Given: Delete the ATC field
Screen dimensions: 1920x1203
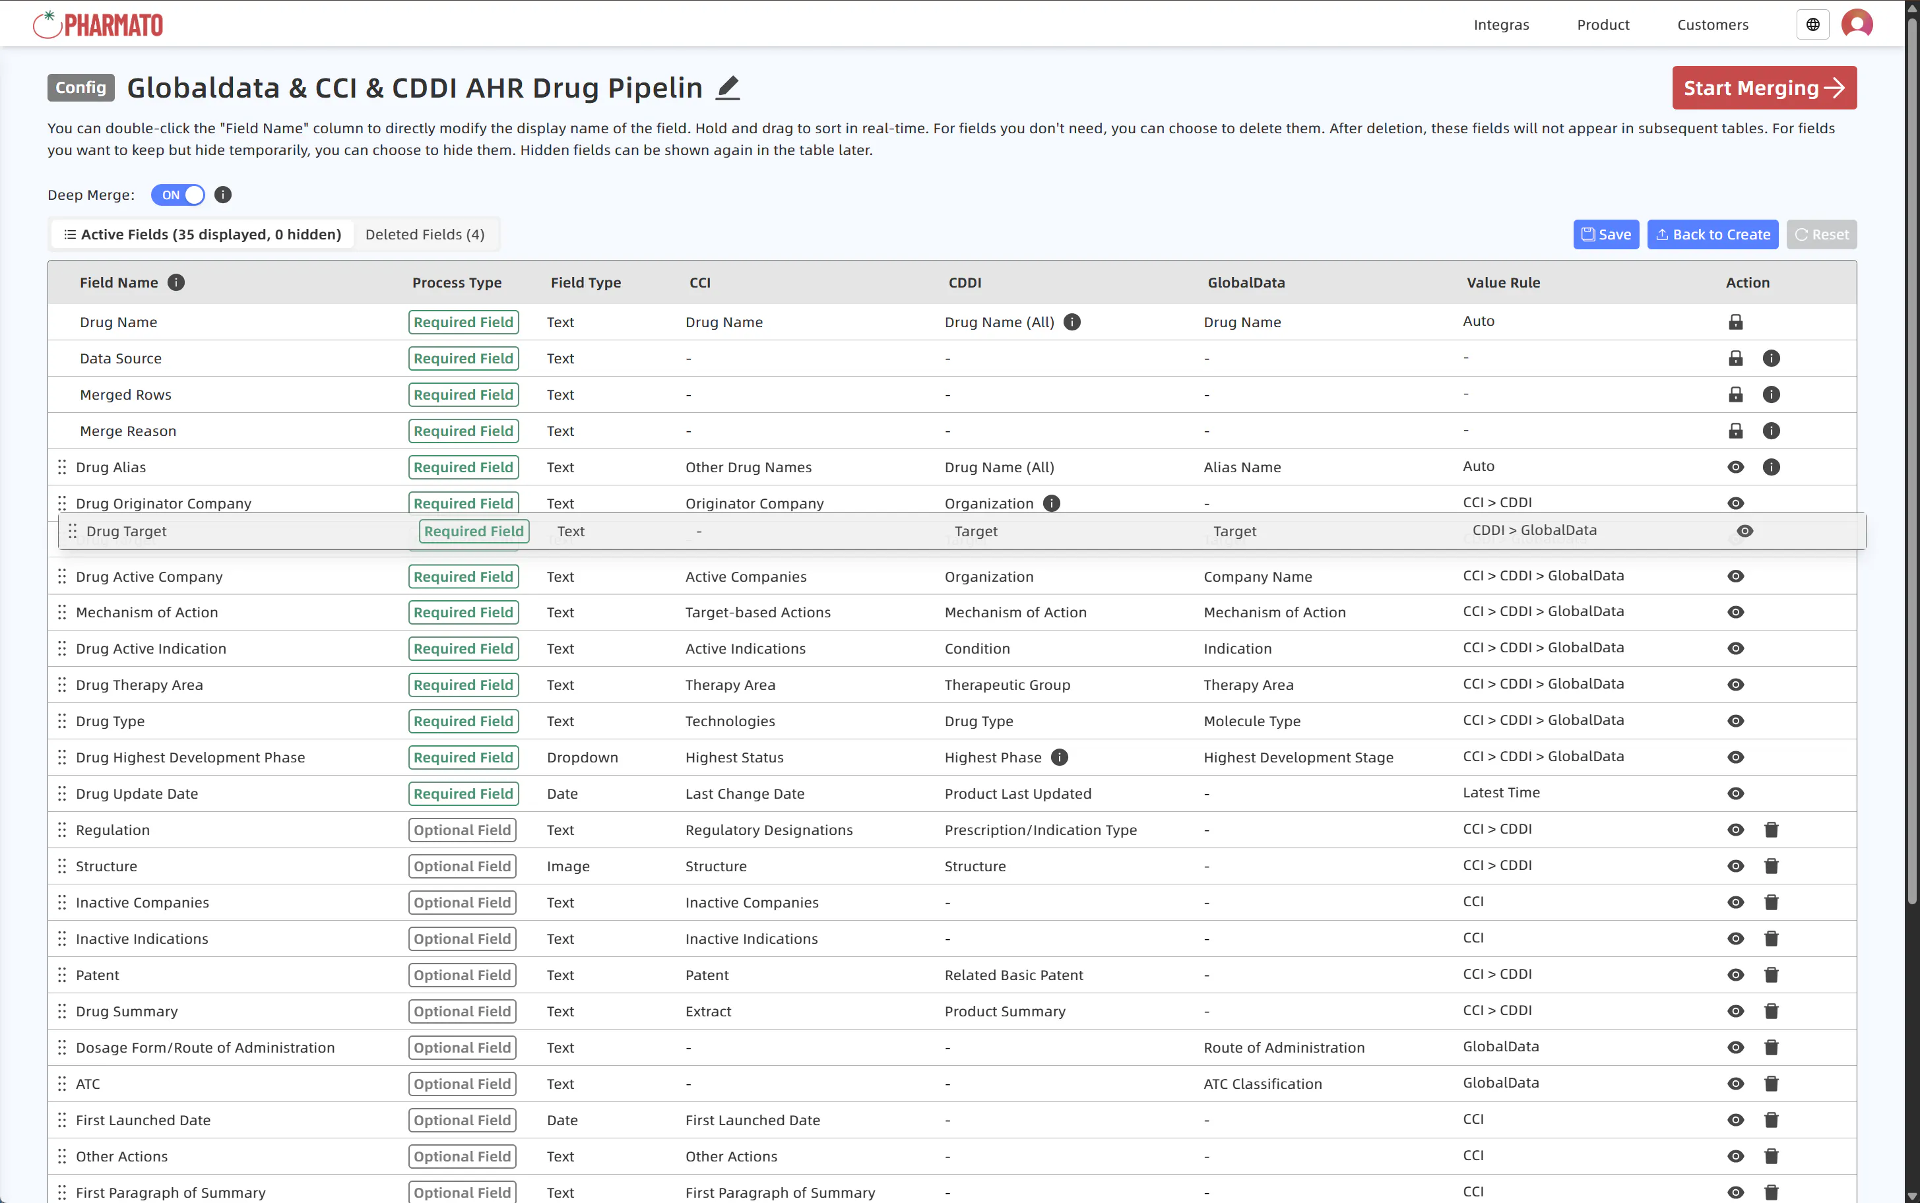Looking at the screenshot, I should (x=1771, y=1084).
